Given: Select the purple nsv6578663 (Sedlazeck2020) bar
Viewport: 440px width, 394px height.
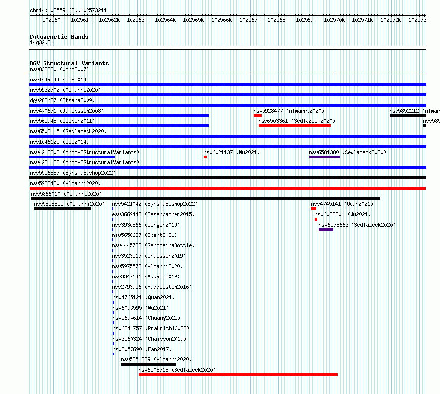Looking at the screenshot, I should [x=326, y=230].
